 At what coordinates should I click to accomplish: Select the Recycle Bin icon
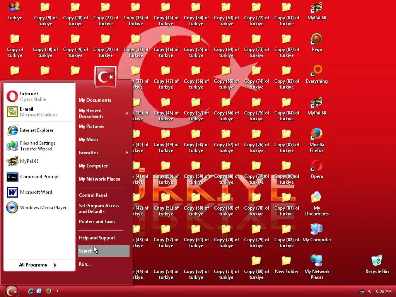coord(377,265)
